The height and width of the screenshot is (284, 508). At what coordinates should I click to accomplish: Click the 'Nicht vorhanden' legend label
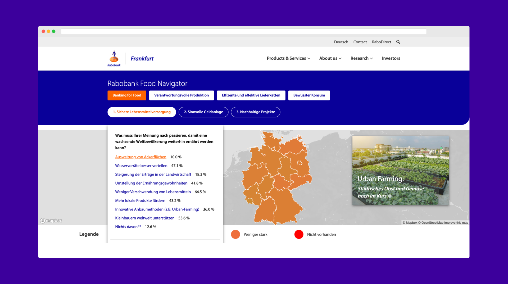321,234
